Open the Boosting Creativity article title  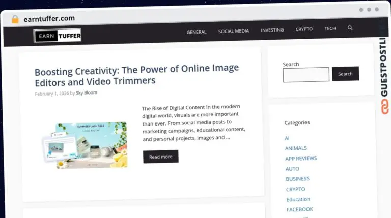[x=136, y=75]
